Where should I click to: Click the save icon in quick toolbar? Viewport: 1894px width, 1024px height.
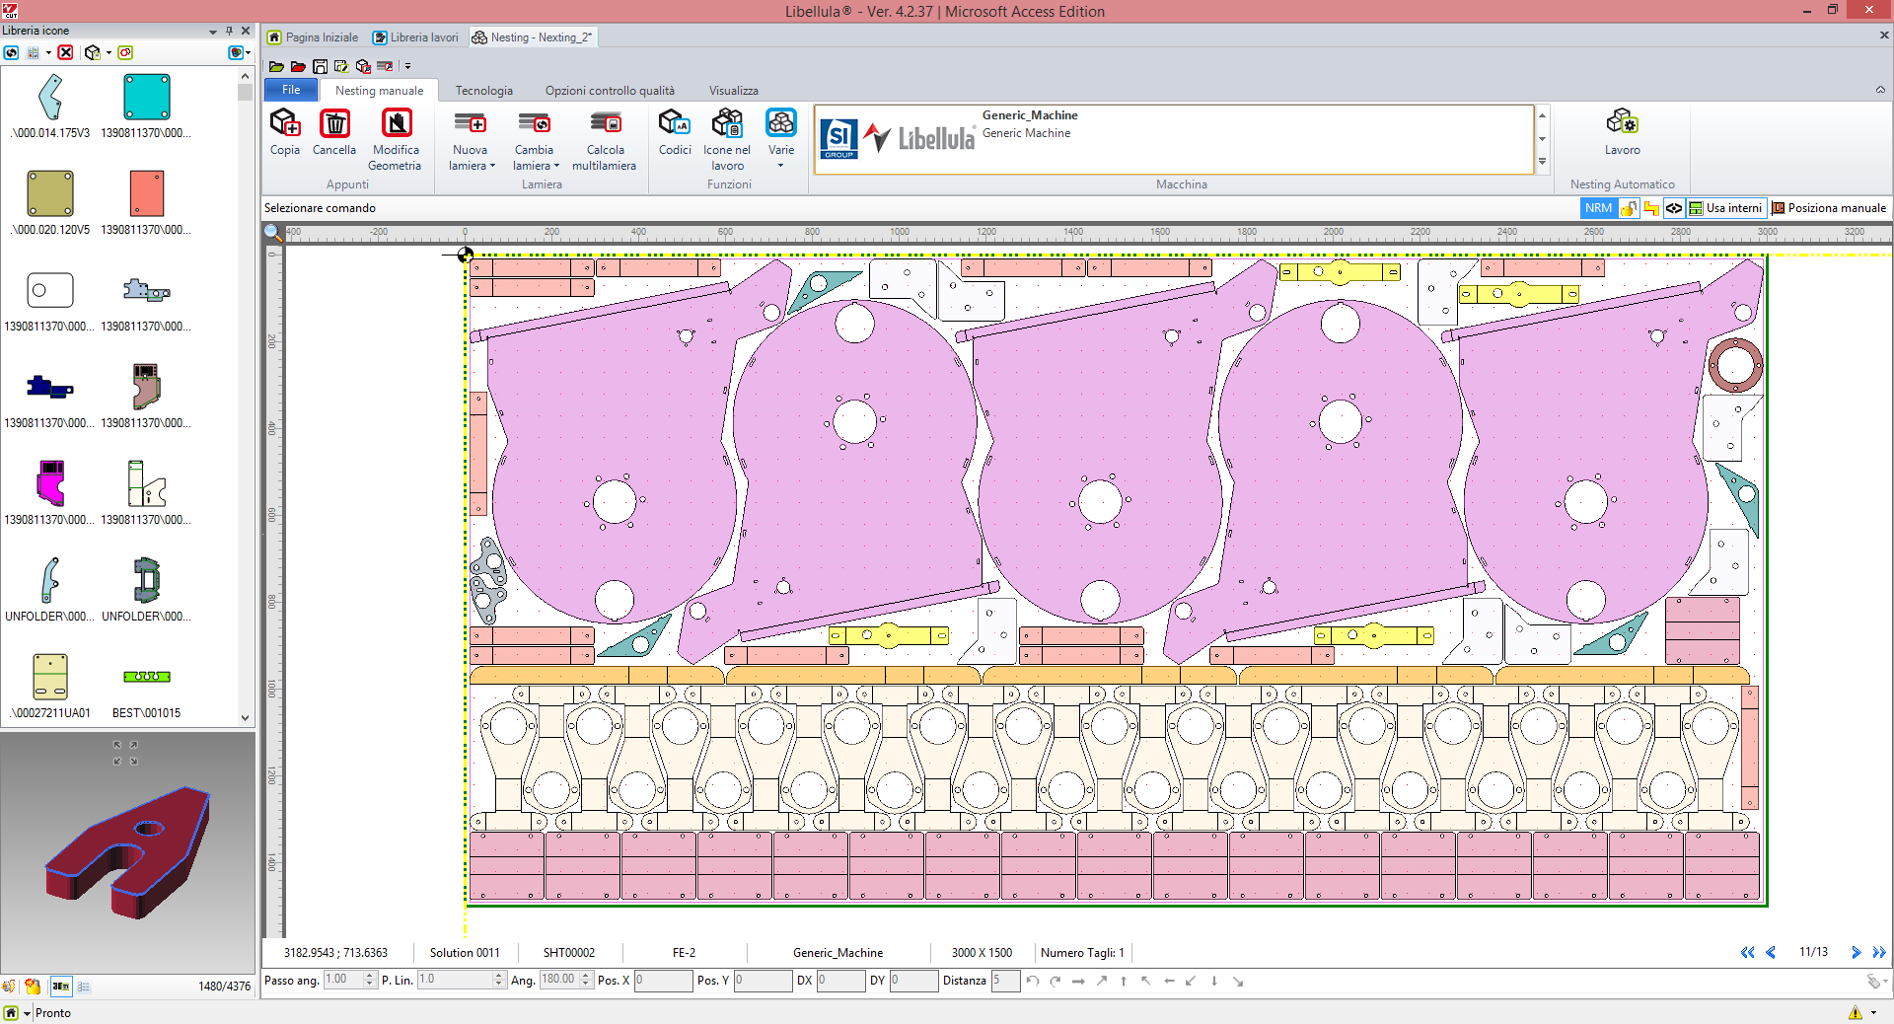[320, 66]
